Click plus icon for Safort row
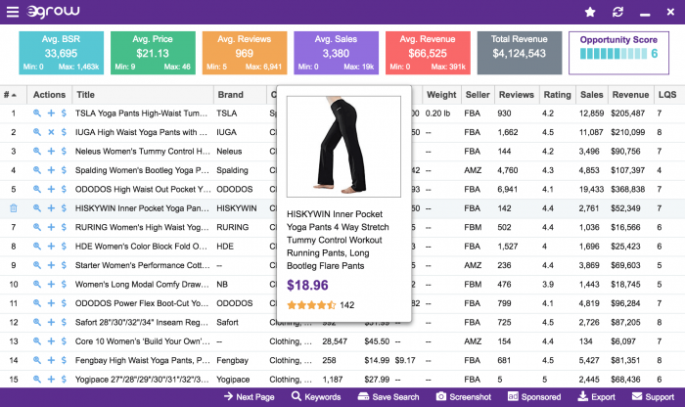Image resolution: width=685 pixels, height=407 pixels. coord(51,322)
